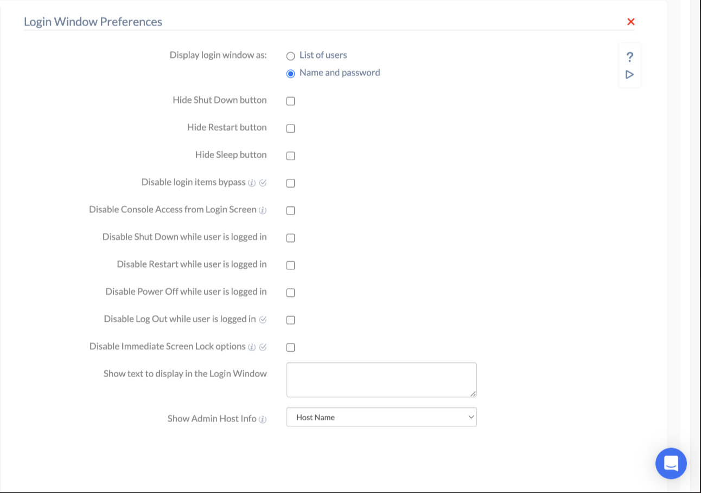This screenshot has width=701, height=493.
Task: Close the Login Window Preferences panel
Action: (x=631, y=21)
